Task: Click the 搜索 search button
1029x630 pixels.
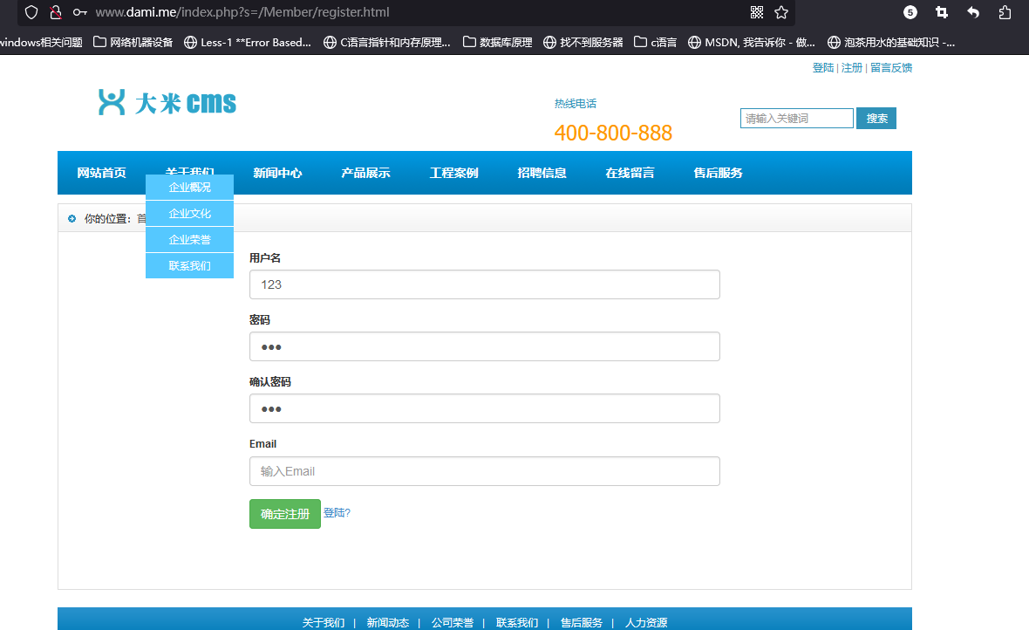Action: (x=876, y=118)
